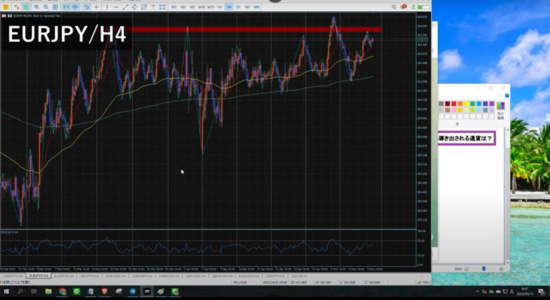Toggle the green candlestick chart-type button

point(26,7)
